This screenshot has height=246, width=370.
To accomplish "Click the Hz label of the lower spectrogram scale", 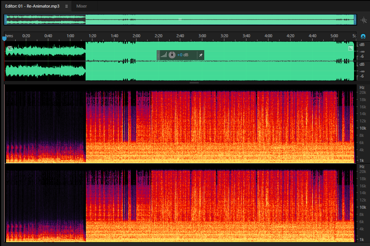I will pyautogui.click(x=362, y=167).
